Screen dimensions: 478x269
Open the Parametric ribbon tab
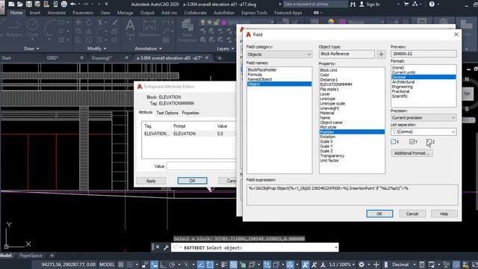coord(83,13)
